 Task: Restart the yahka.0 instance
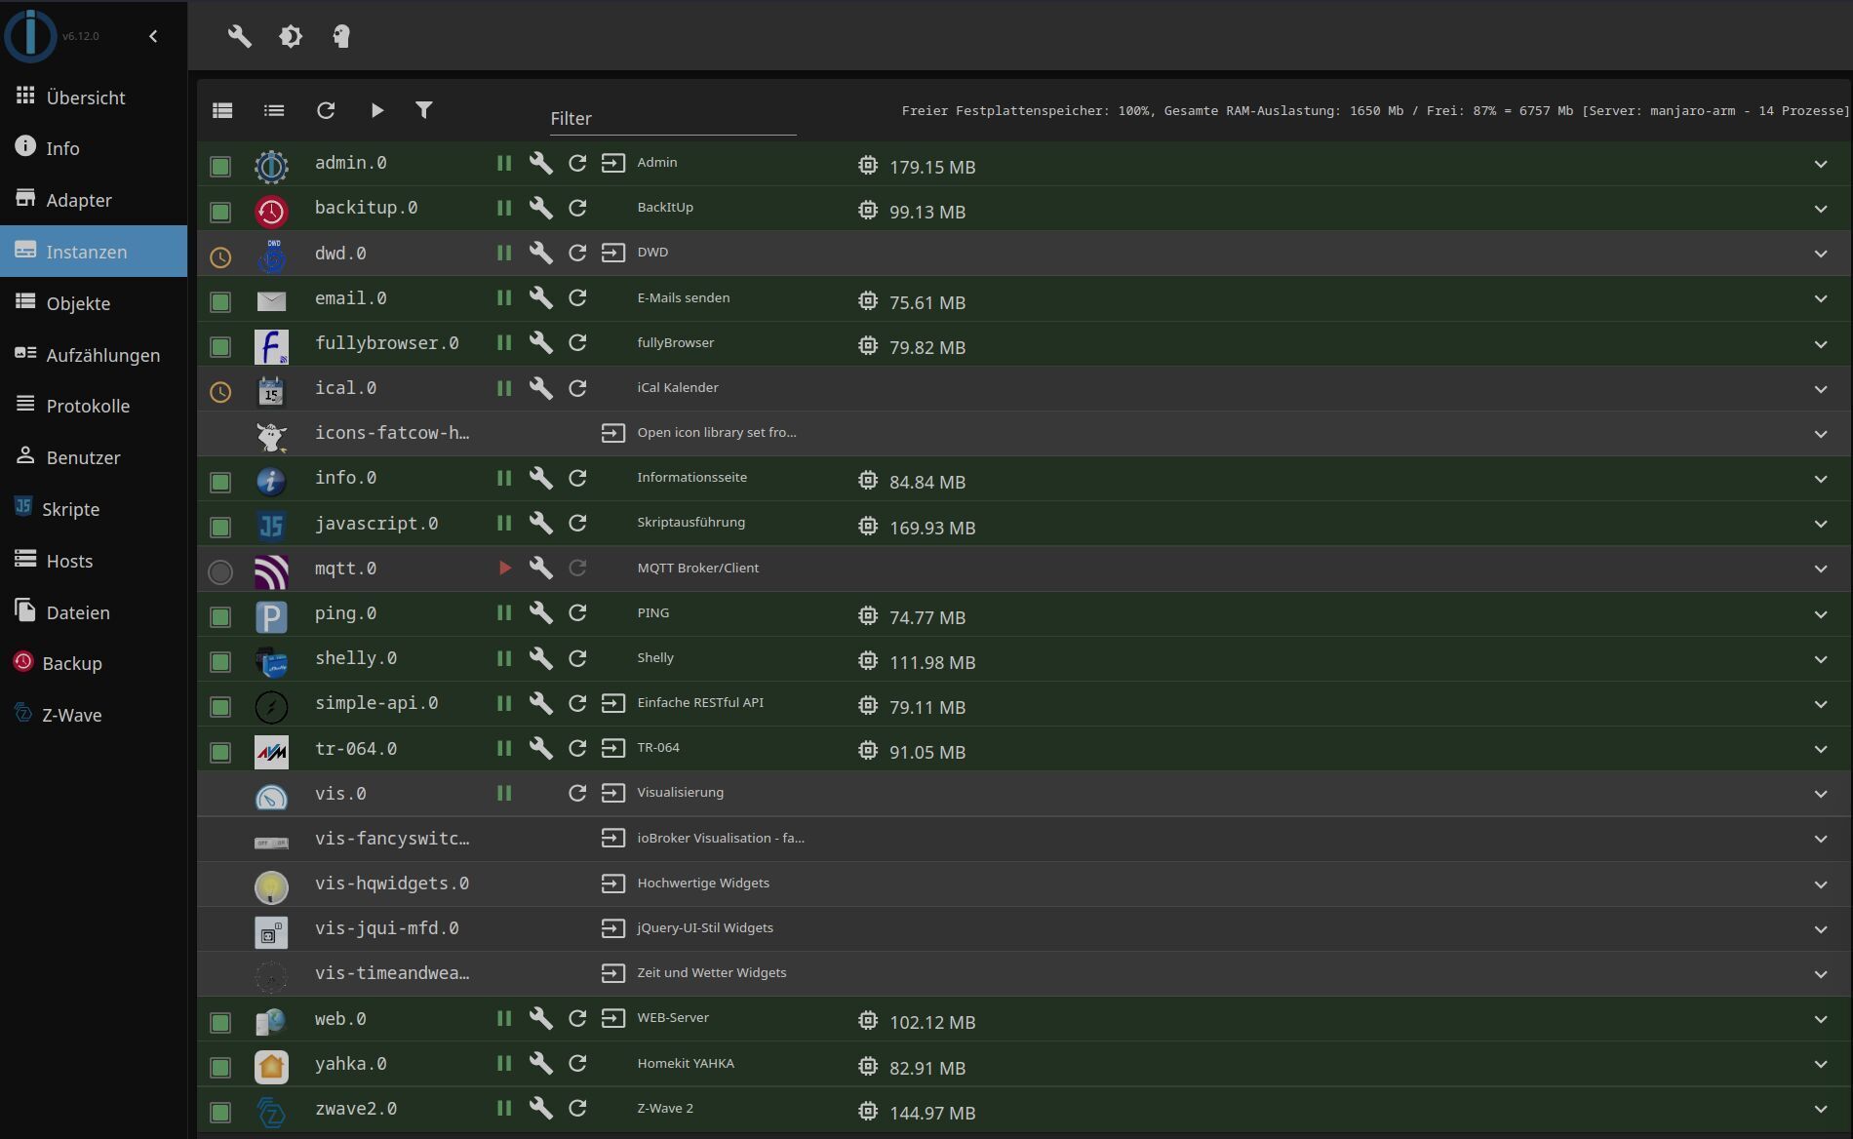(x=577, y=1063)
